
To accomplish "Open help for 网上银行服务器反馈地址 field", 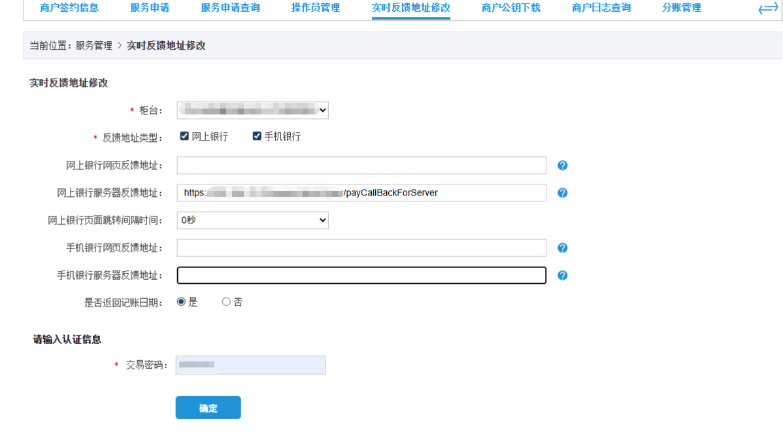I will pyautogui.click(x=562, y=192).
